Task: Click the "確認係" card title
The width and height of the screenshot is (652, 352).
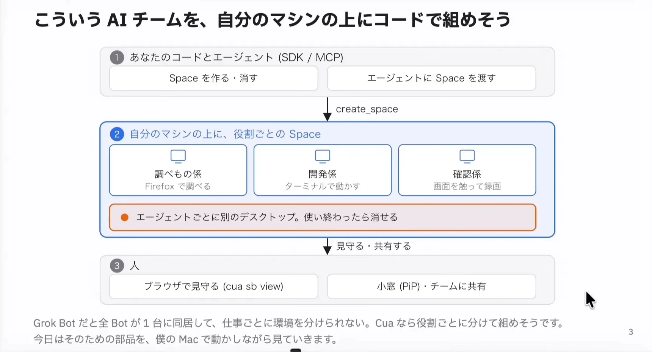Action: (467, 174)
